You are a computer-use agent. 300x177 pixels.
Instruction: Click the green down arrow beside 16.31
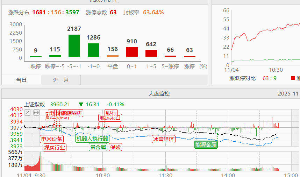[x=81, y=104]
